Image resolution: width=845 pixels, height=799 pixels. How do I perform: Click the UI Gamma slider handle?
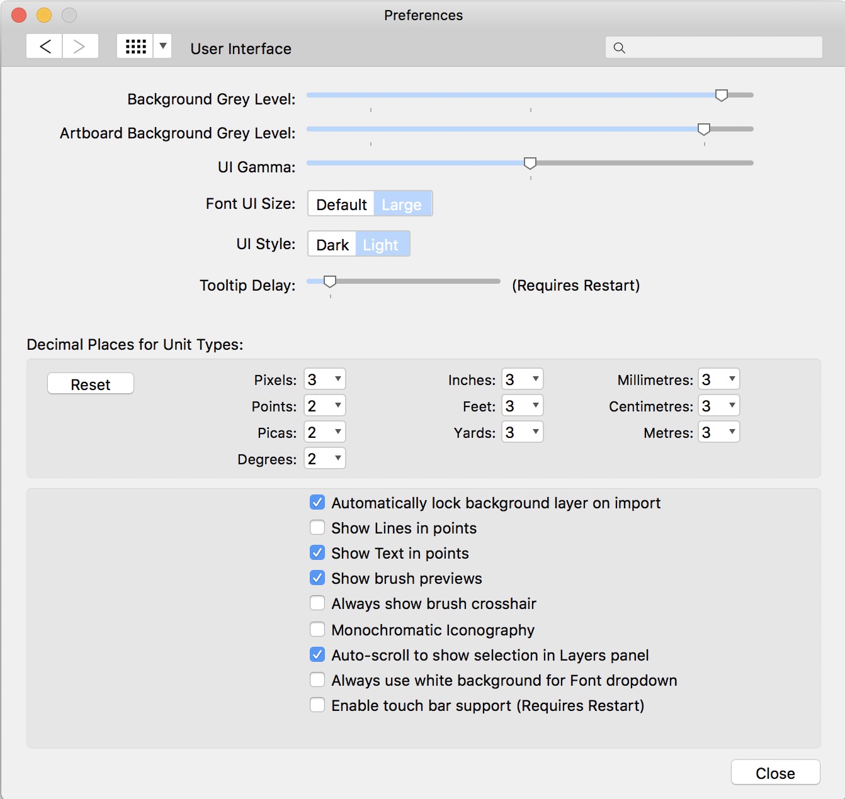tap(530, 164)
